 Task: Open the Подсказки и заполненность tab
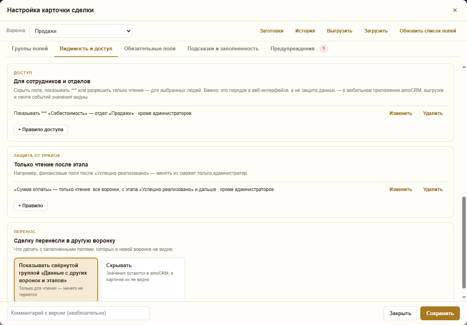223,49
